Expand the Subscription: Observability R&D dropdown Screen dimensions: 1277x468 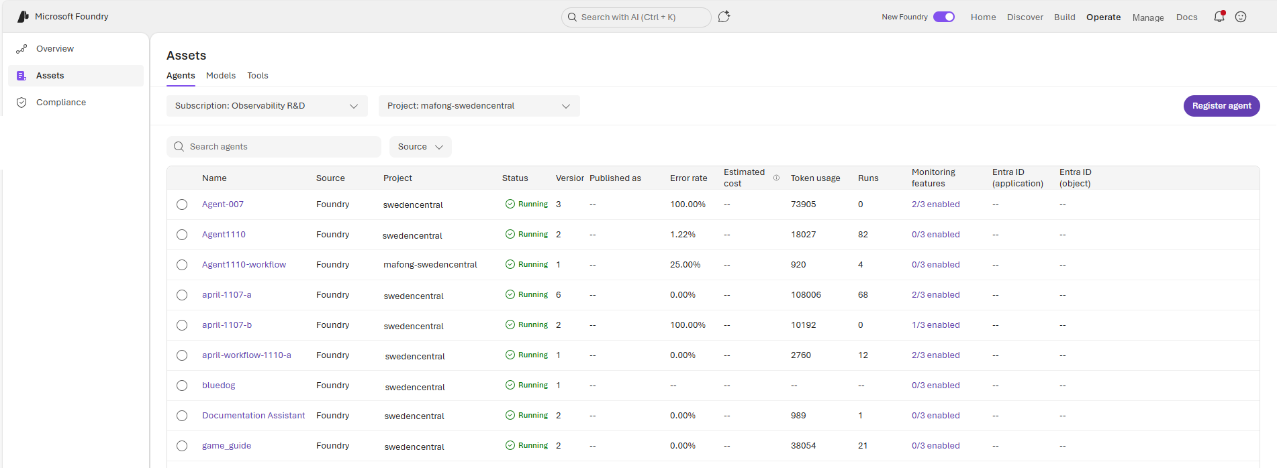click(267, 106)
